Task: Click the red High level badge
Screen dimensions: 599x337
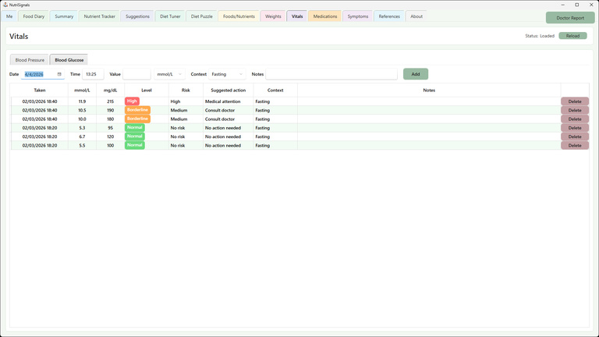Action: tap(132, 101)
